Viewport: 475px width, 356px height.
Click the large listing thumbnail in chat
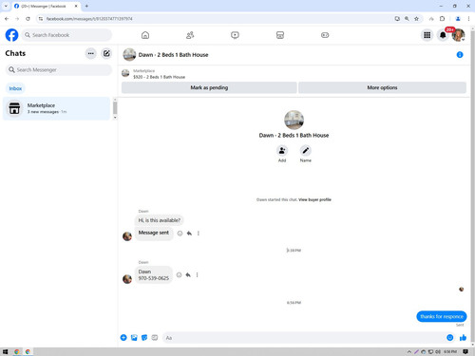click(294, 120)
